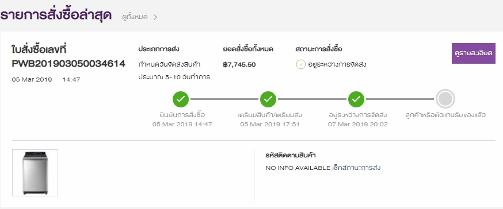
Task: Click washing machine product thumbnail
Action: pos(35,173)
